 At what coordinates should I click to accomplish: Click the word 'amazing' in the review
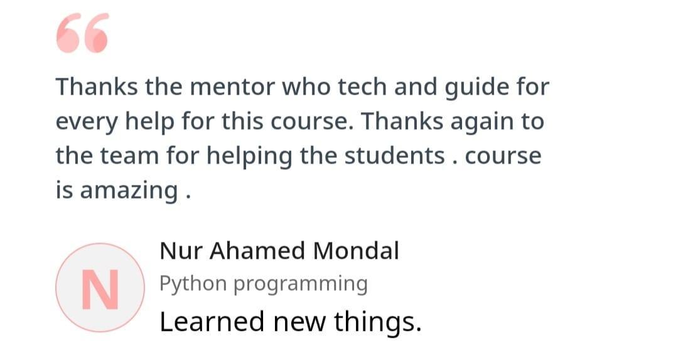129,191
